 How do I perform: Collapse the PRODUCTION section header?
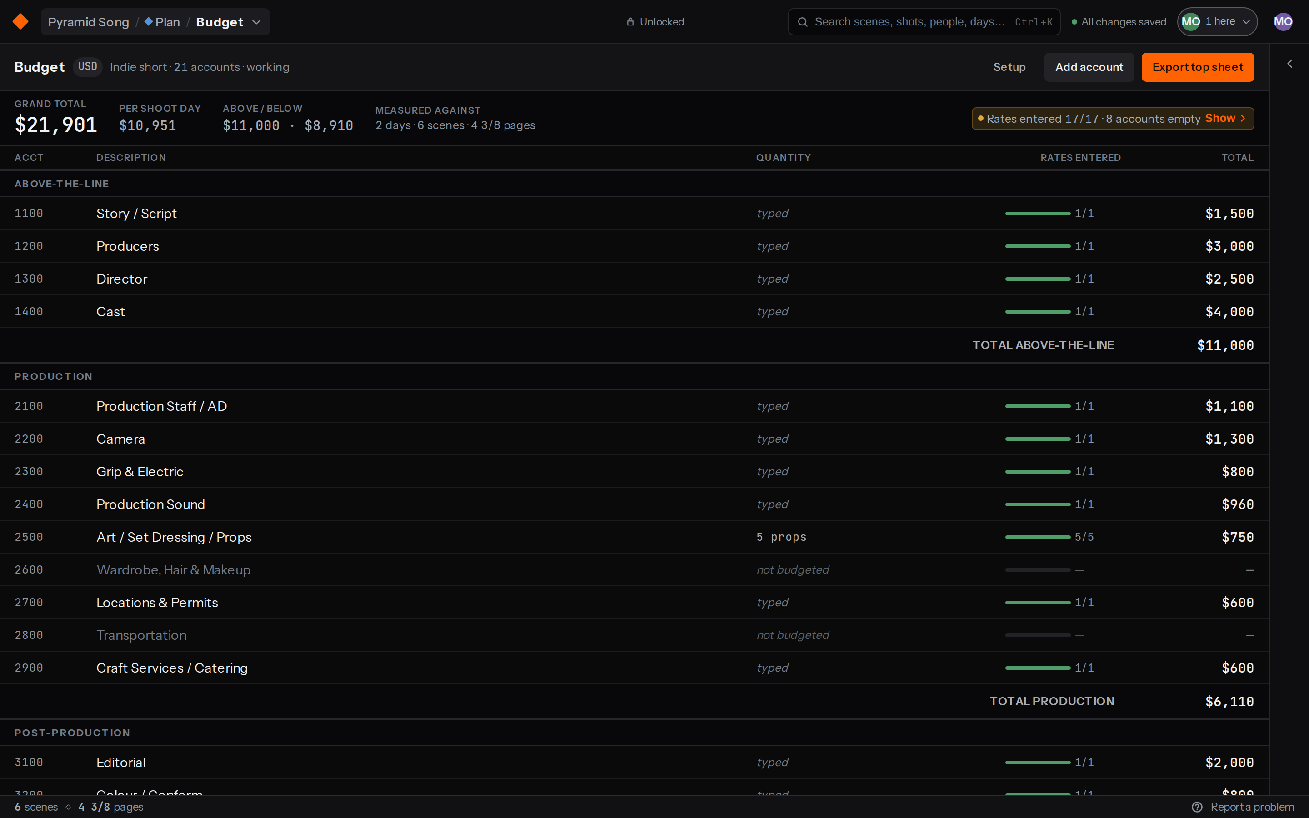(x=635, y=377)
